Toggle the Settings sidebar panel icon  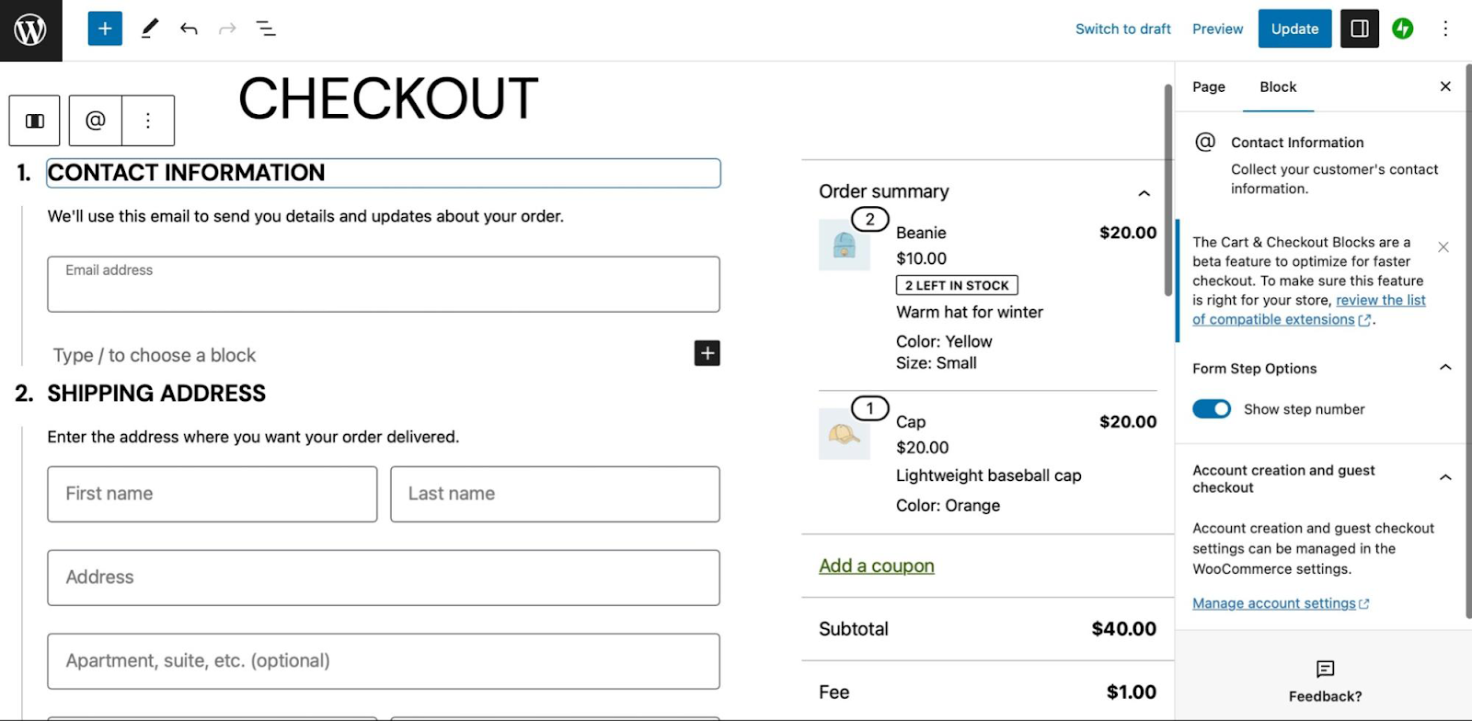pyautogui.click(x=1359, y=29)
